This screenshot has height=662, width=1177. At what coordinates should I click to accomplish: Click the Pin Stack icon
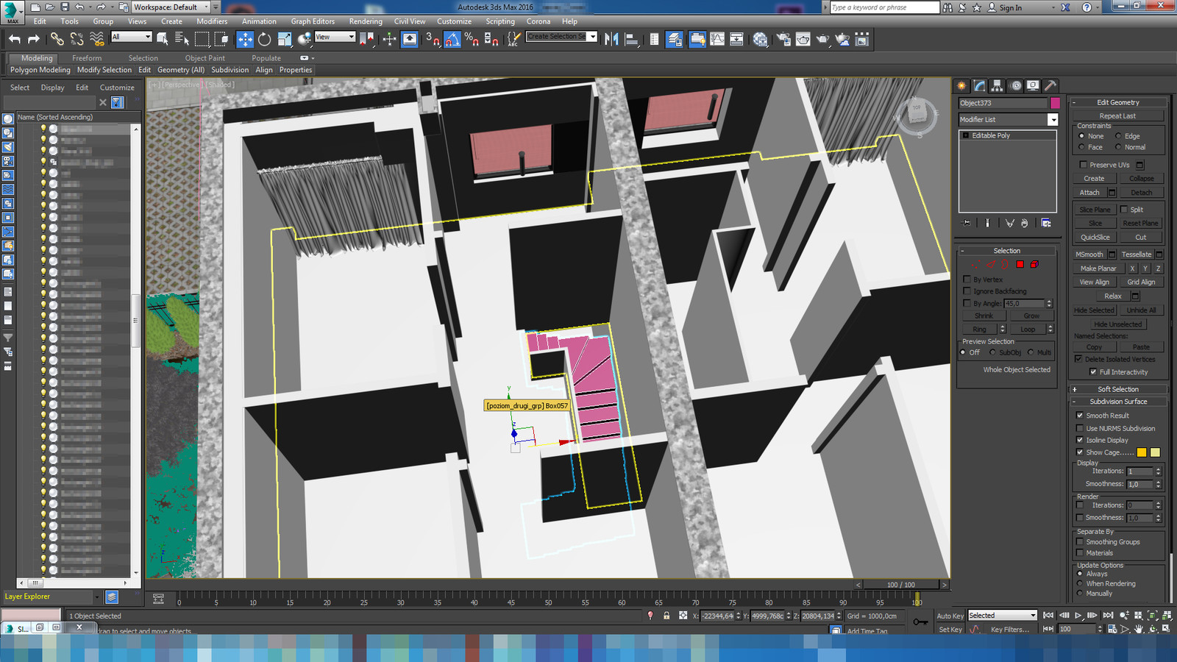point(967,223)
